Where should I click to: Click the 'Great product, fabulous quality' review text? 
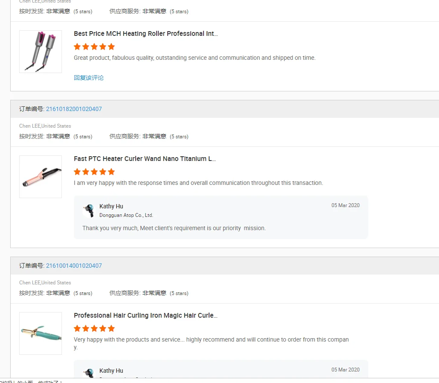pos(195,58)
